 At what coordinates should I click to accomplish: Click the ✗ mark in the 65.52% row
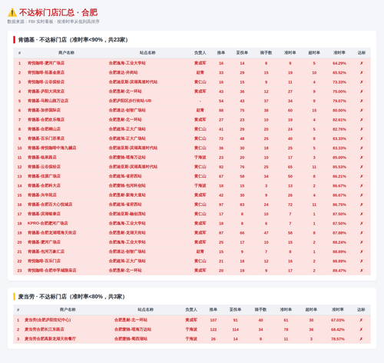362,72
